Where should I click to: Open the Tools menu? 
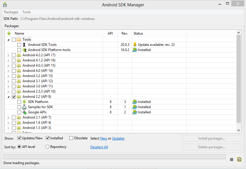coord(26,12)
